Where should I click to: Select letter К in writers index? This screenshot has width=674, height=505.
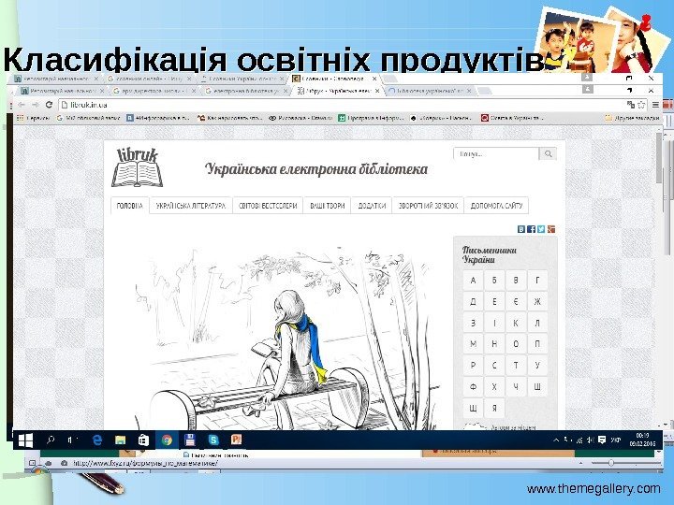(x=516, y=323)
